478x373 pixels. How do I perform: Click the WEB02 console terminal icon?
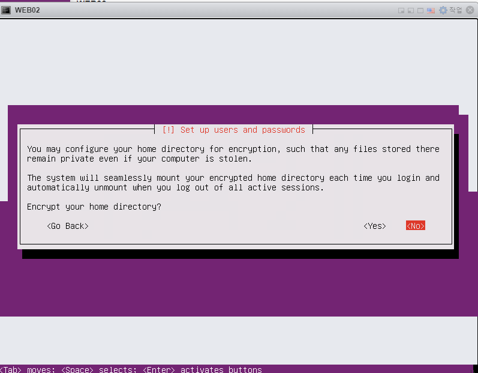tap(6, 10)
